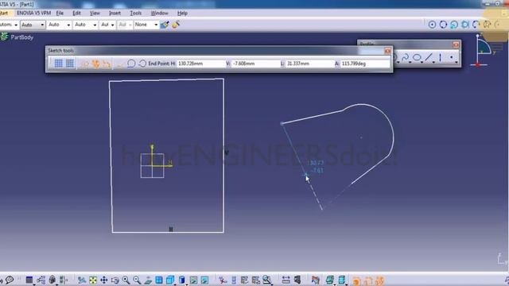Open the View menu
Viewport: 509px width, 286px height.
95,13
